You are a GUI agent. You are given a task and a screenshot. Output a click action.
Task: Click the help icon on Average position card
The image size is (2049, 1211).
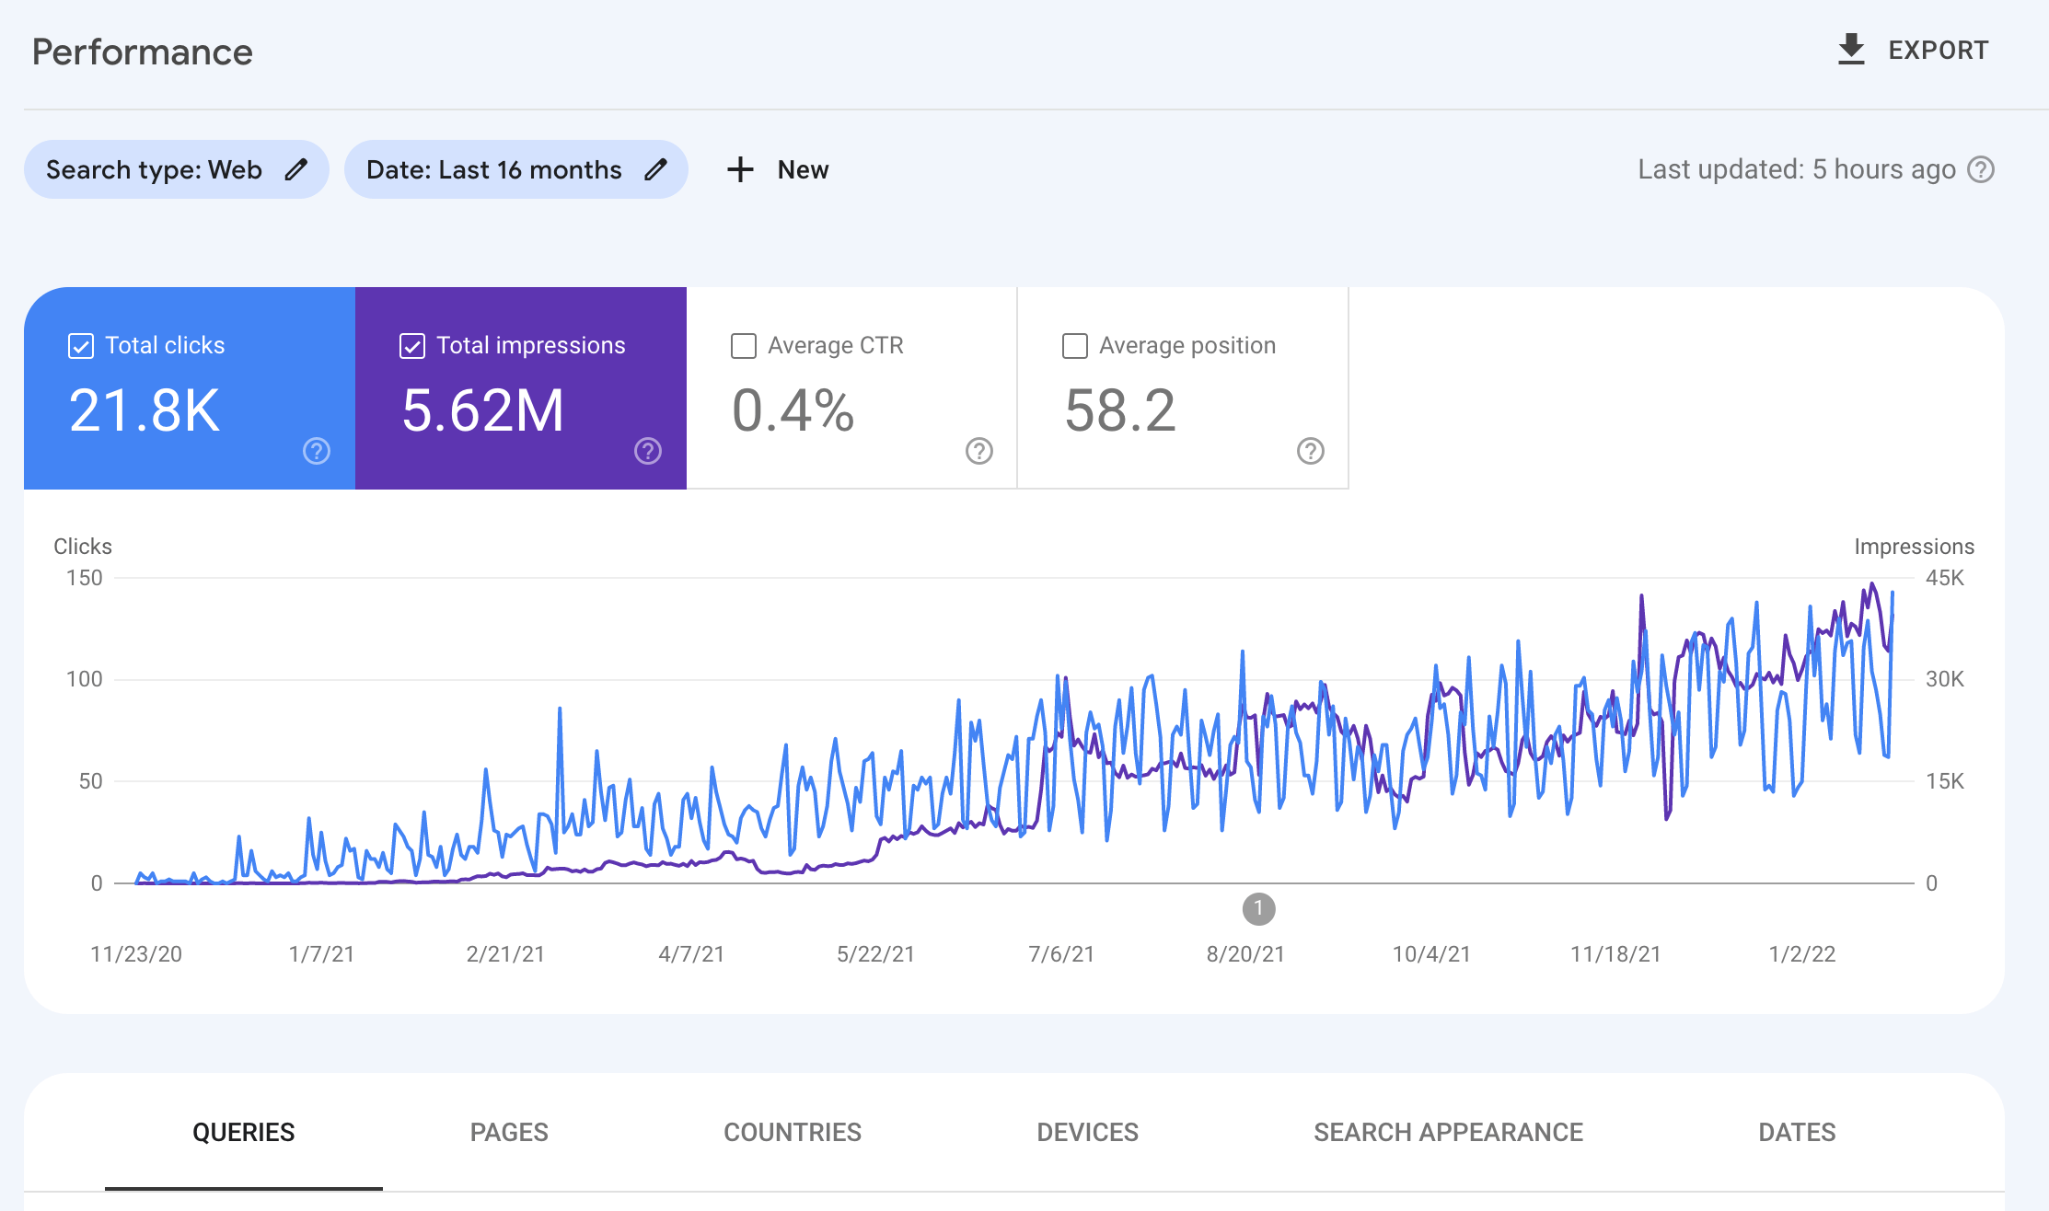(1309, 452)
